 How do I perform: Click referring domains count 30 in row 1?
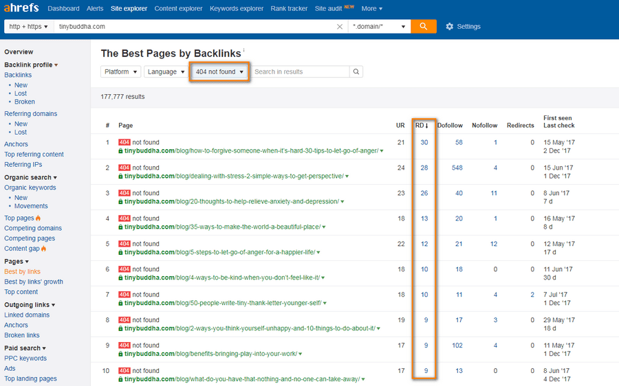pos(424,142)
